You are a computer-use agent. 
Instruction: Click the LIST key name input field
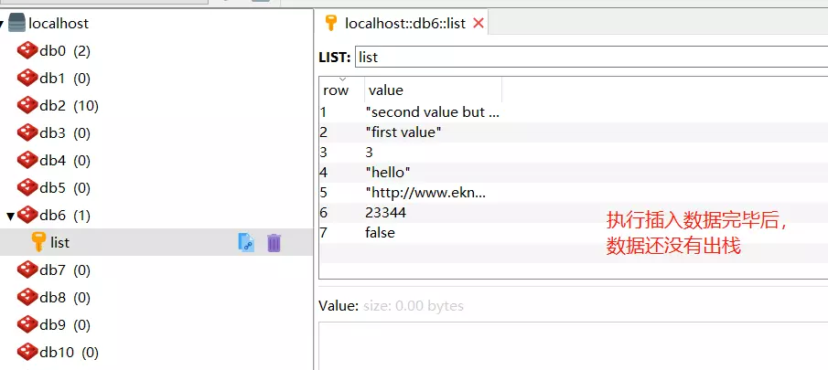[591, 57]
